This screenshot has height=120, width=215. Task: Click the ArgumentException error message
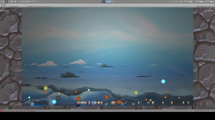click(x=19, y=111)
